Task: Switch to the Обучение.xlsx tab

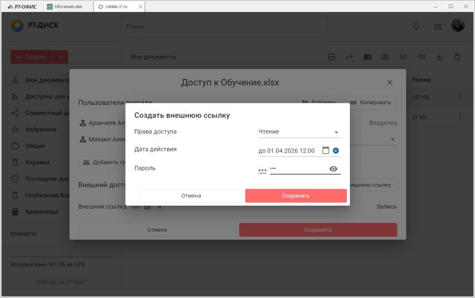Action: click(68, 7)
